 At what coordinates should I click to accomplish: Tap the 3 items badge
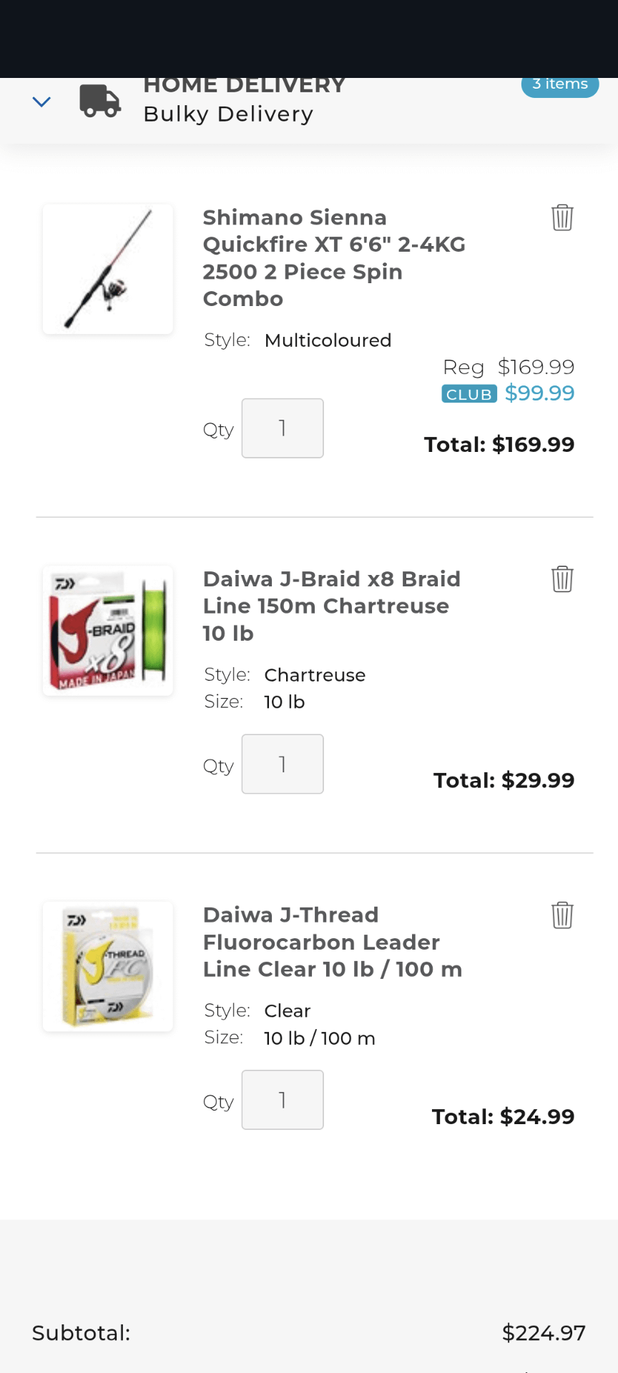point(559,85)
